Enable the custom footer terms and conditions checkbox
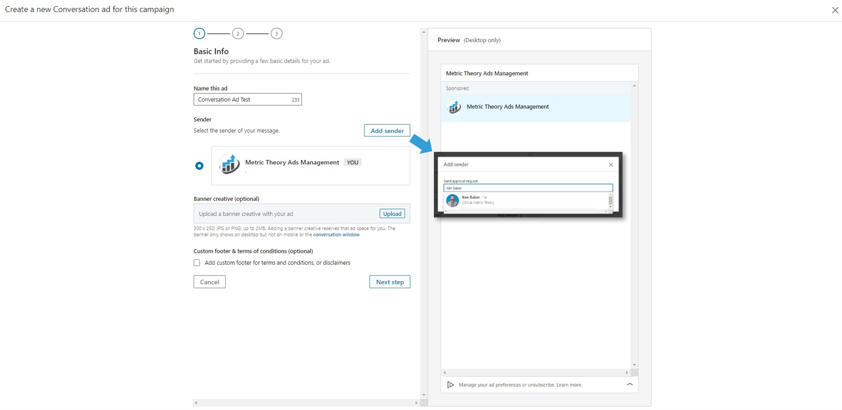 coord(196,262)
